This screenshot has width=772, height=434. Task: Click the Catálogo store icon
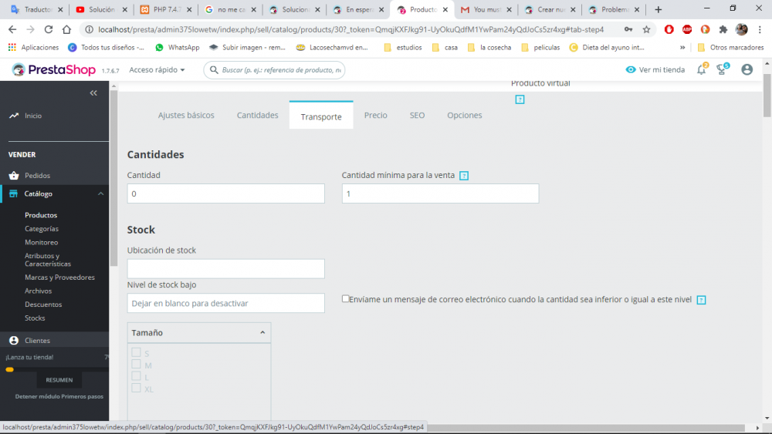click(13, 193)
